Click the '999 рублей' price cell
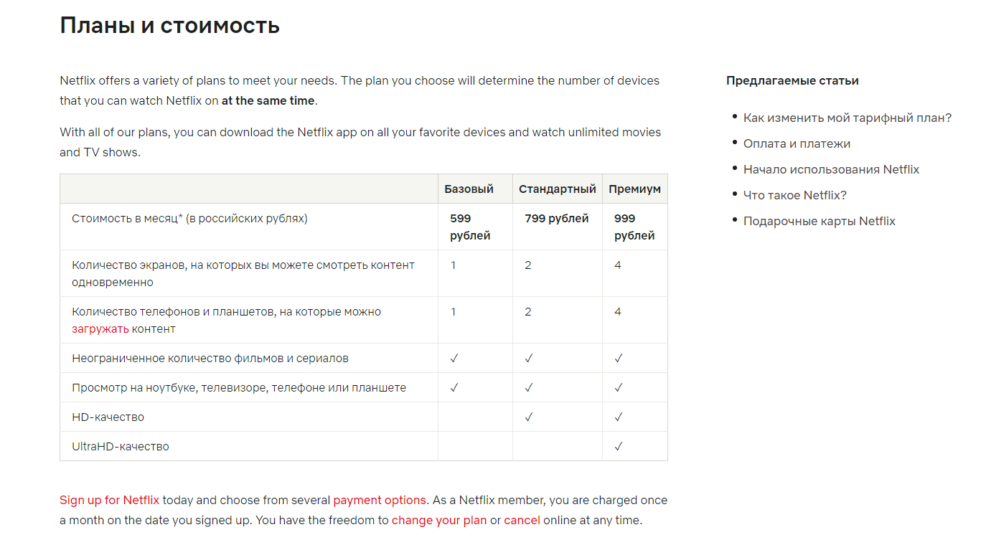This screenshot has height=535, width=981. (x=635, y=227)
